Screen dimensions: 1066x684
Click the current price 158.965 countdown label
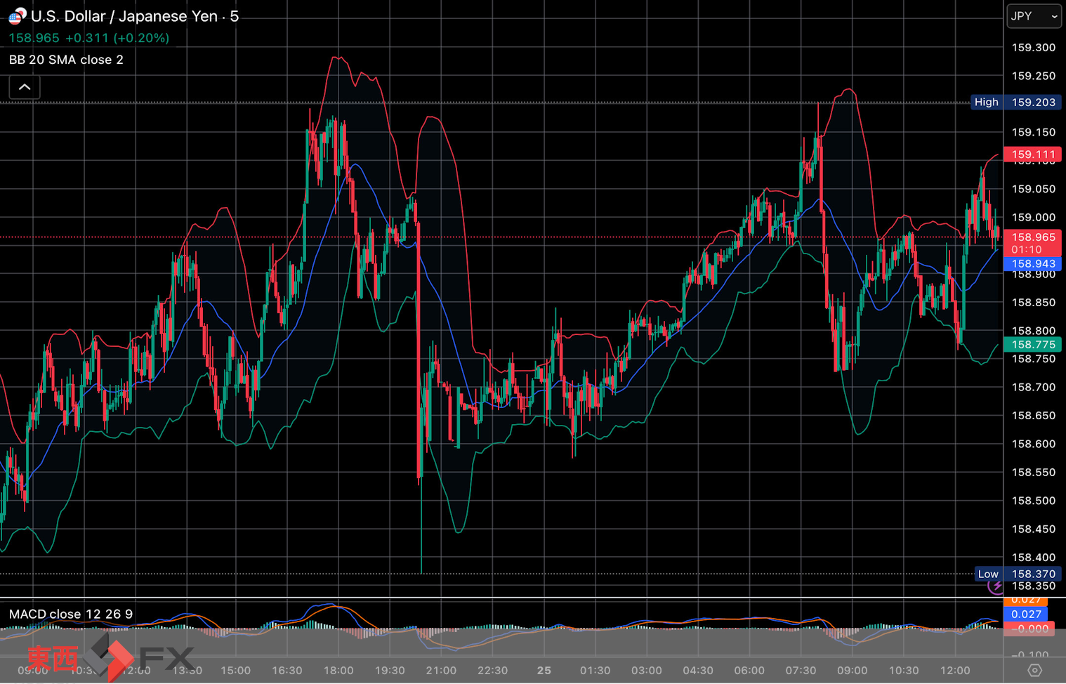tap(1032, 243)
